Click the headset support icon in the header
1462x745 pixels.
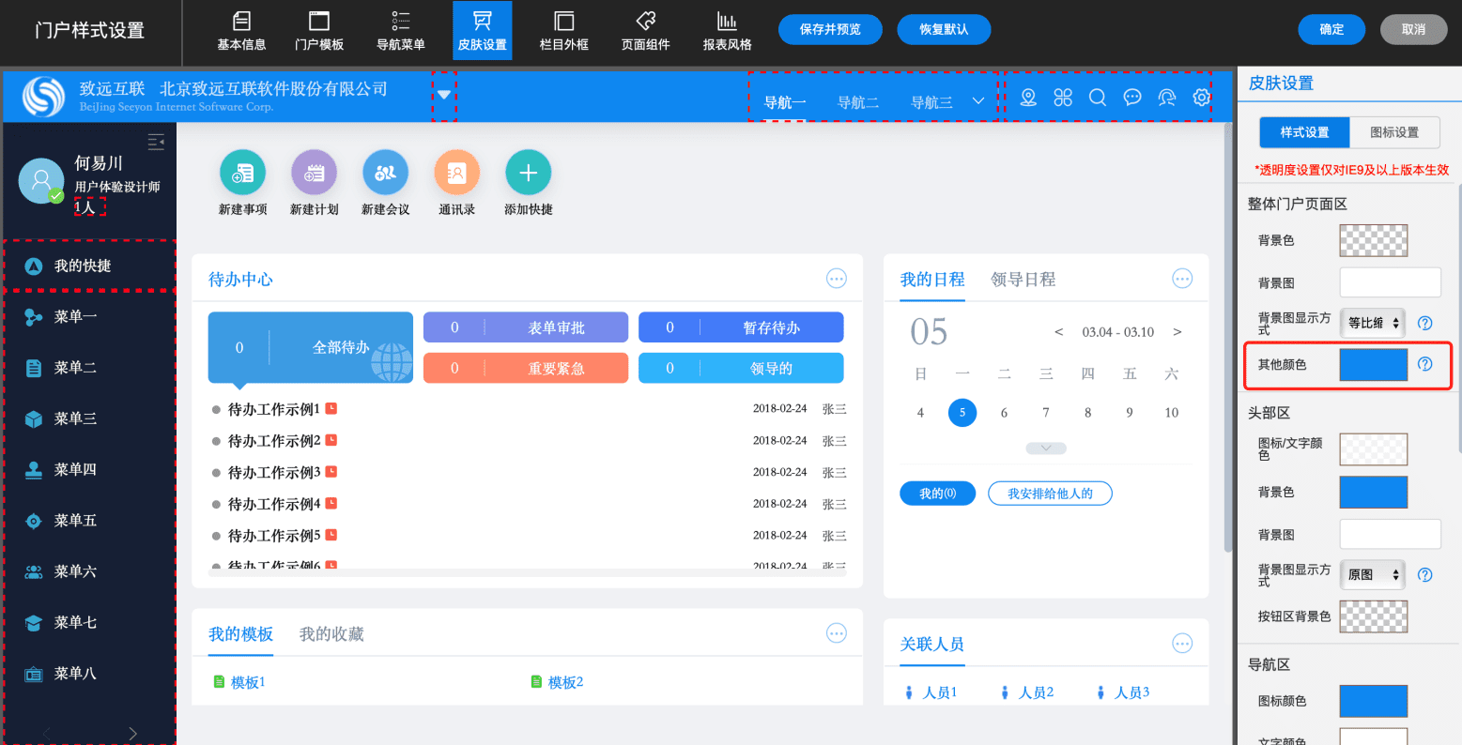[x=1167, y=98]
